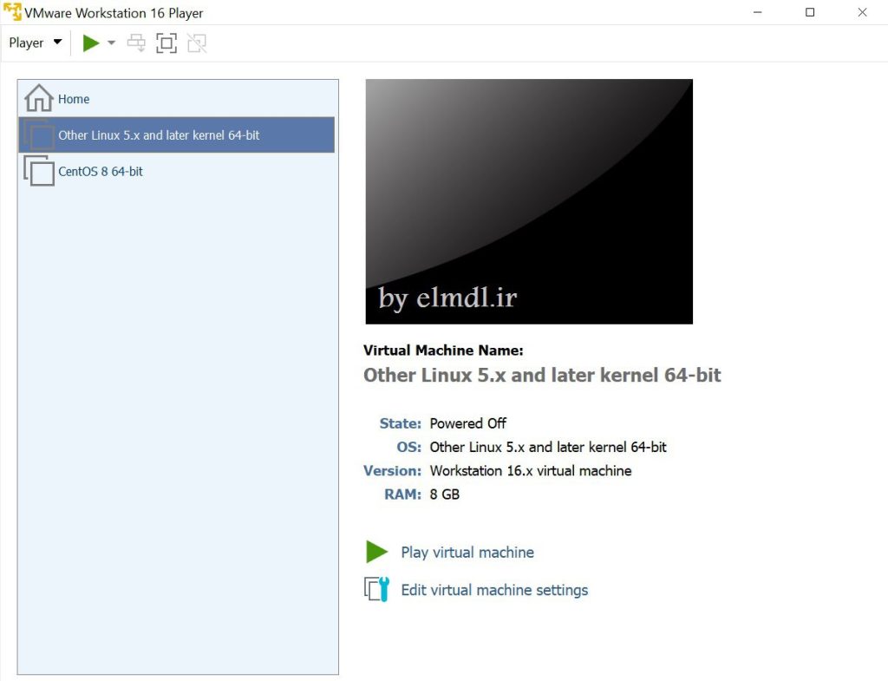
Task: Click the Home house icon in library
Action: pos(39,98)
